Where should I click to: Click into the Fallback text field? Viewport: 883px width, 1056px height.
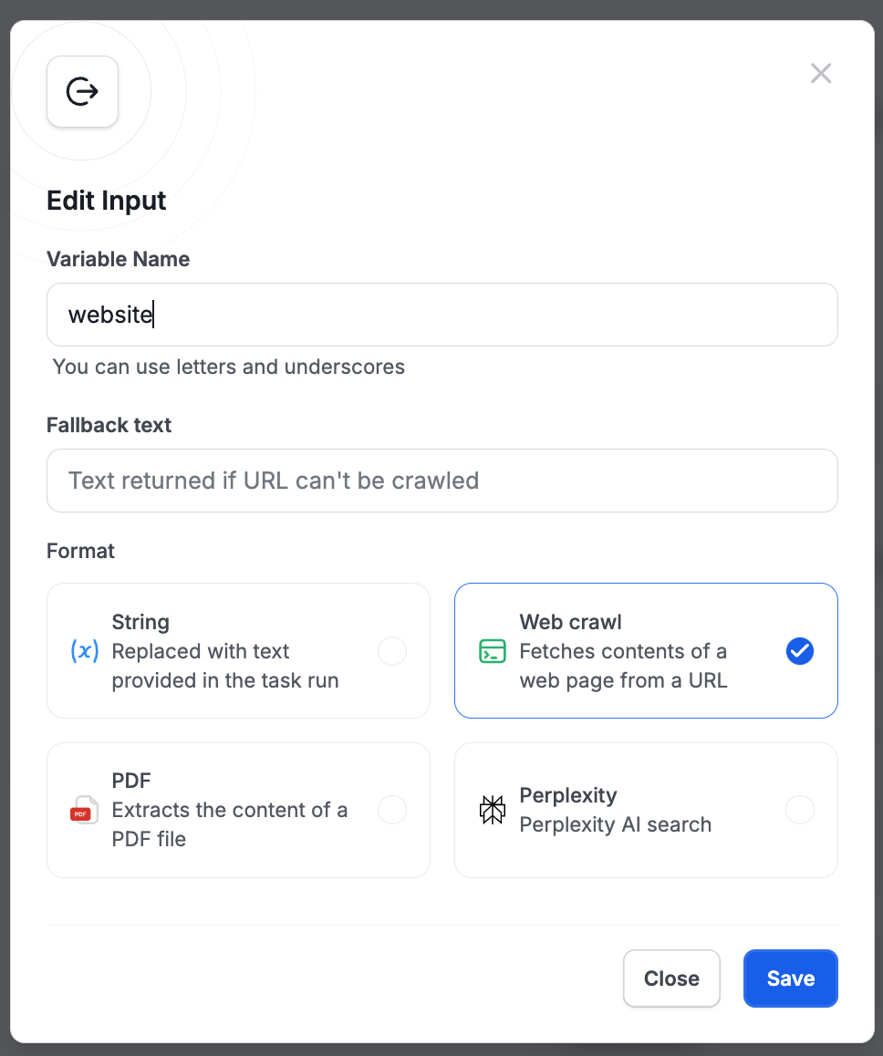[x=442, y=481]
